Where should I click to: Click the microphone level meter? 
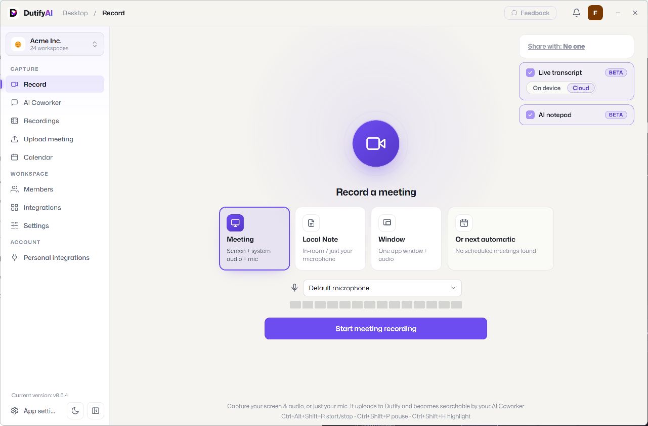[376, 305]
